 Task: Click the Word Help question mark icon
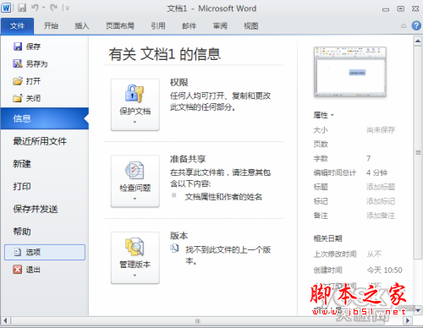pos(416,25)
